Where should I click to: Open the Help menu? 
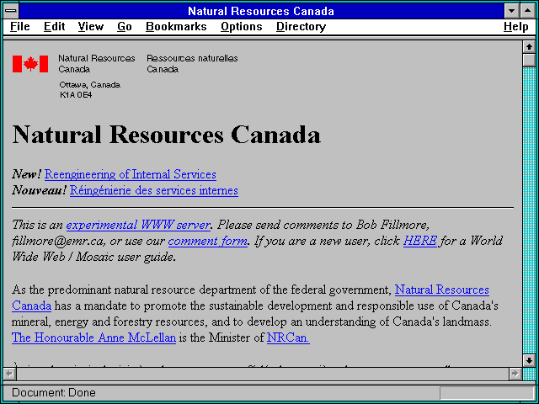click(x=516, y=27)
